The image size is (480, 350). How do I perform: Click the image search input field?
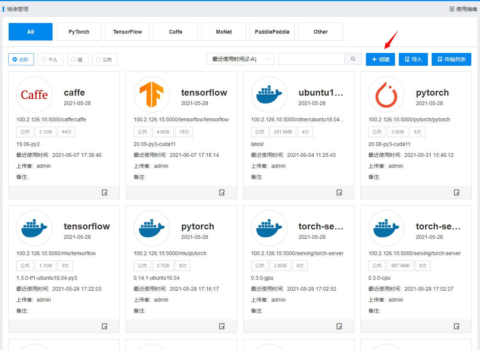coord(311,59)
